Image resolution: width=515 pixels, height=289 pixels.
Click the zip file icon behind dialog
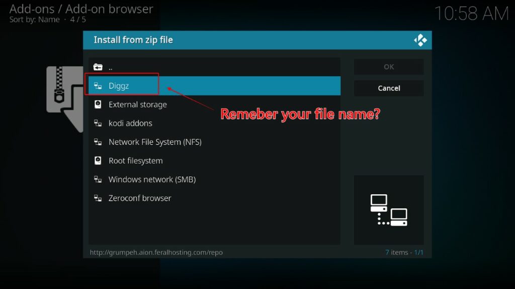point(65,99)
